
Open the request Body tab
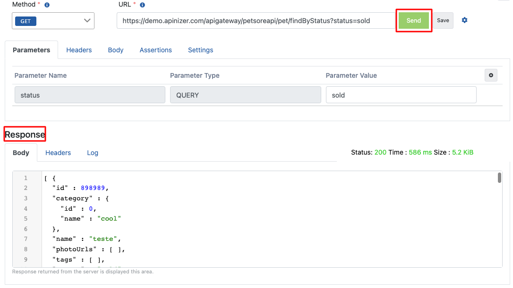point(116,50)
